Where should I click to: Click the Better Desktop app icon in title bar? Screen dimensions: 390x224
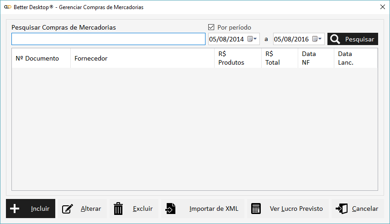(x=7, y=7)
